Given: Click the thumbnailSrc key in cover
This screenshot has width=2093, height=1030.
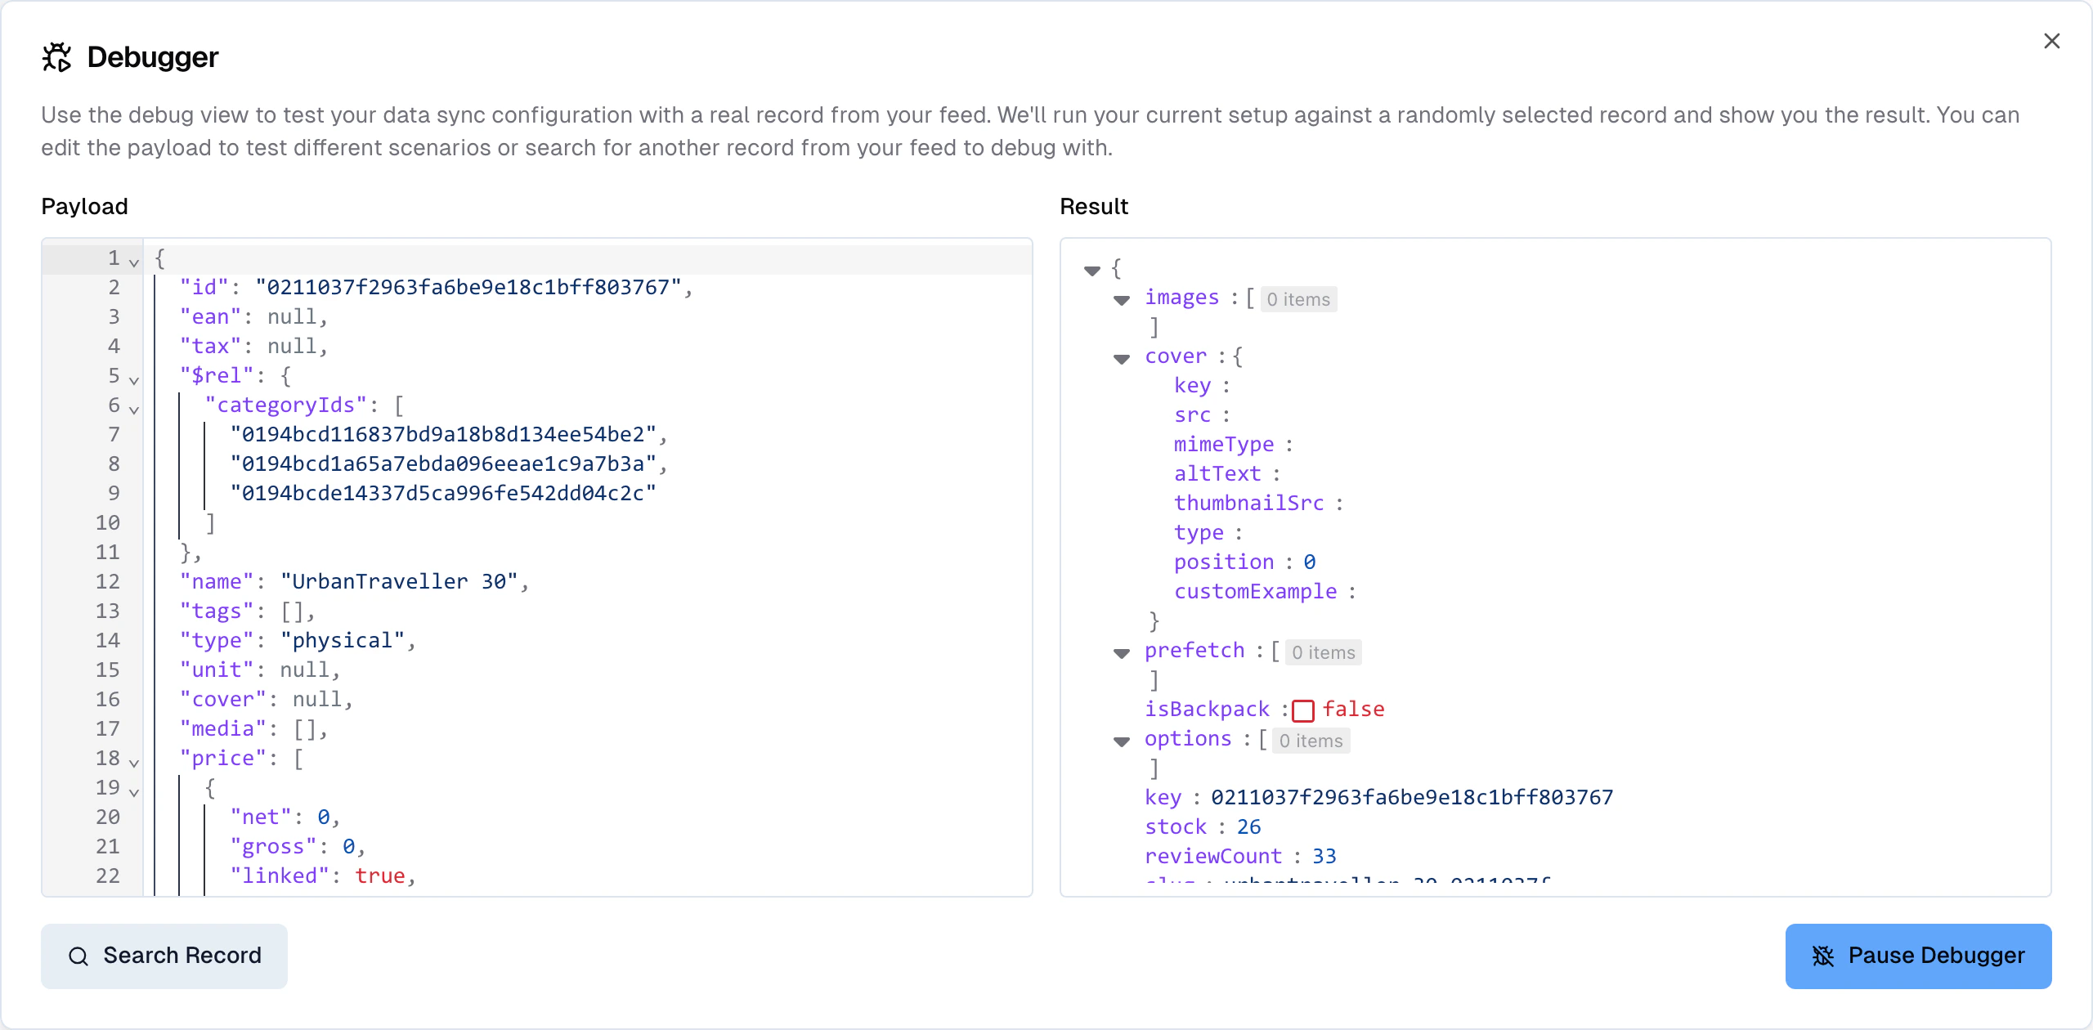Looking at the screenshot, I should (1249, 504).
